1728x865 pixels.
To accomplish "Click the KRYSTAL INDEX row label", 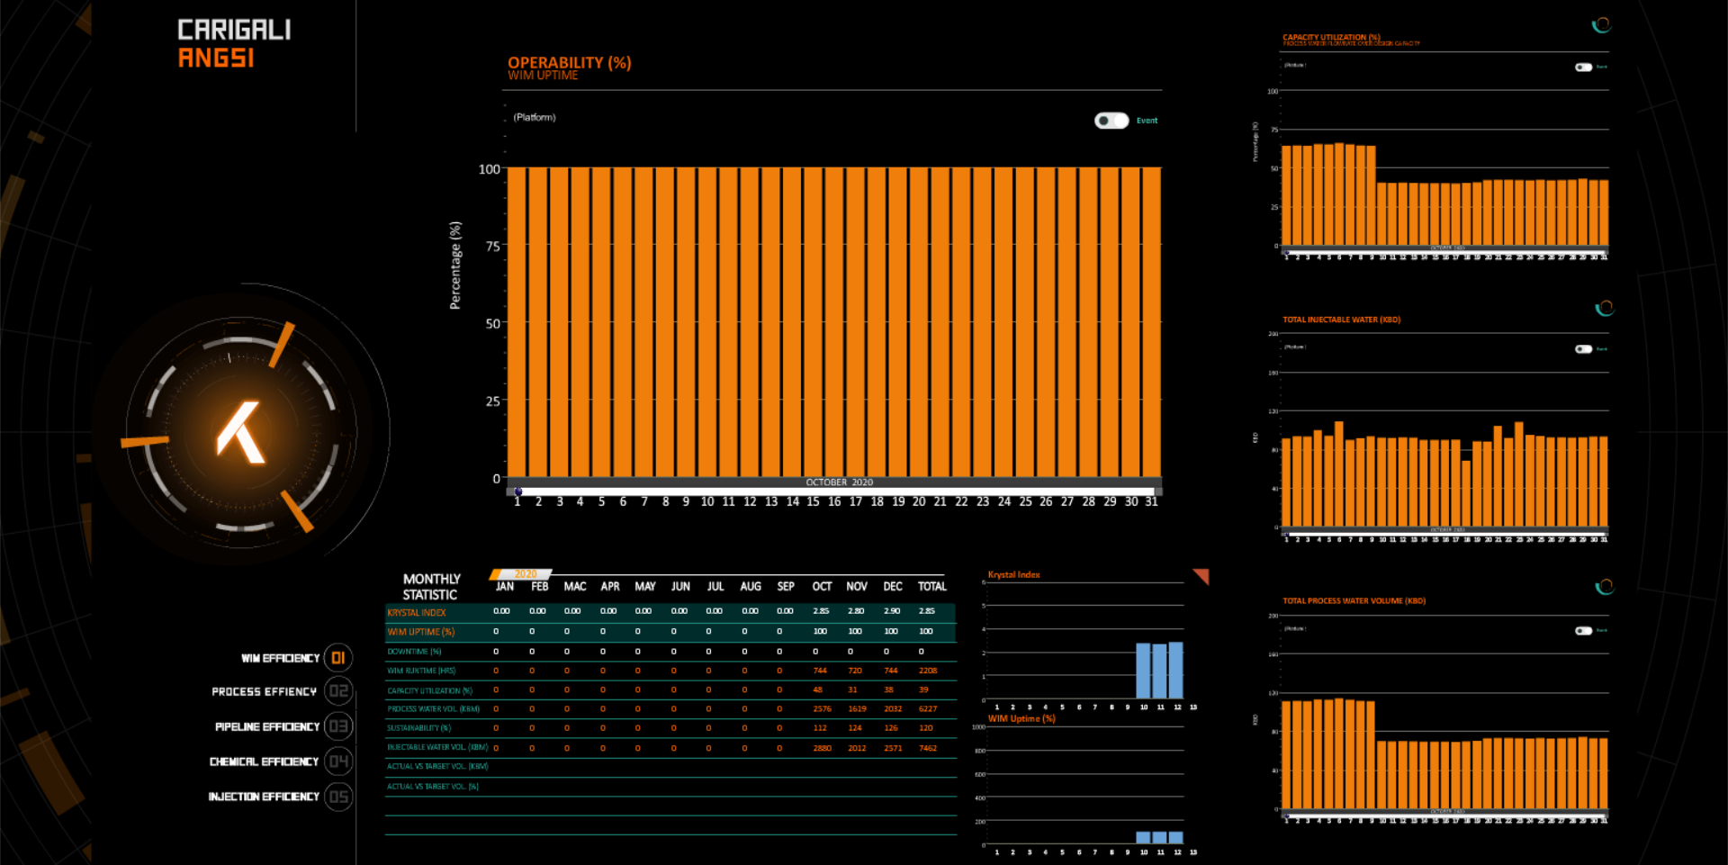I will pyautogui.click(x=417, y=613).
